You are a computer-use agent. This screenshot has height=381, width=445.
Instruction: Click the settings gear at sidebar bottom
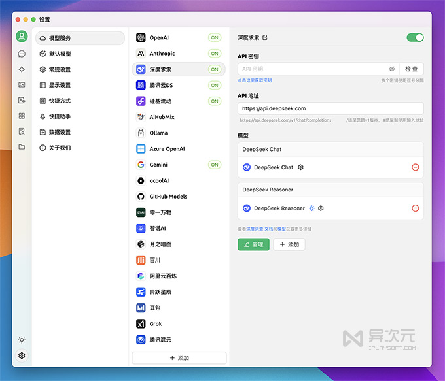pos(22,356)
